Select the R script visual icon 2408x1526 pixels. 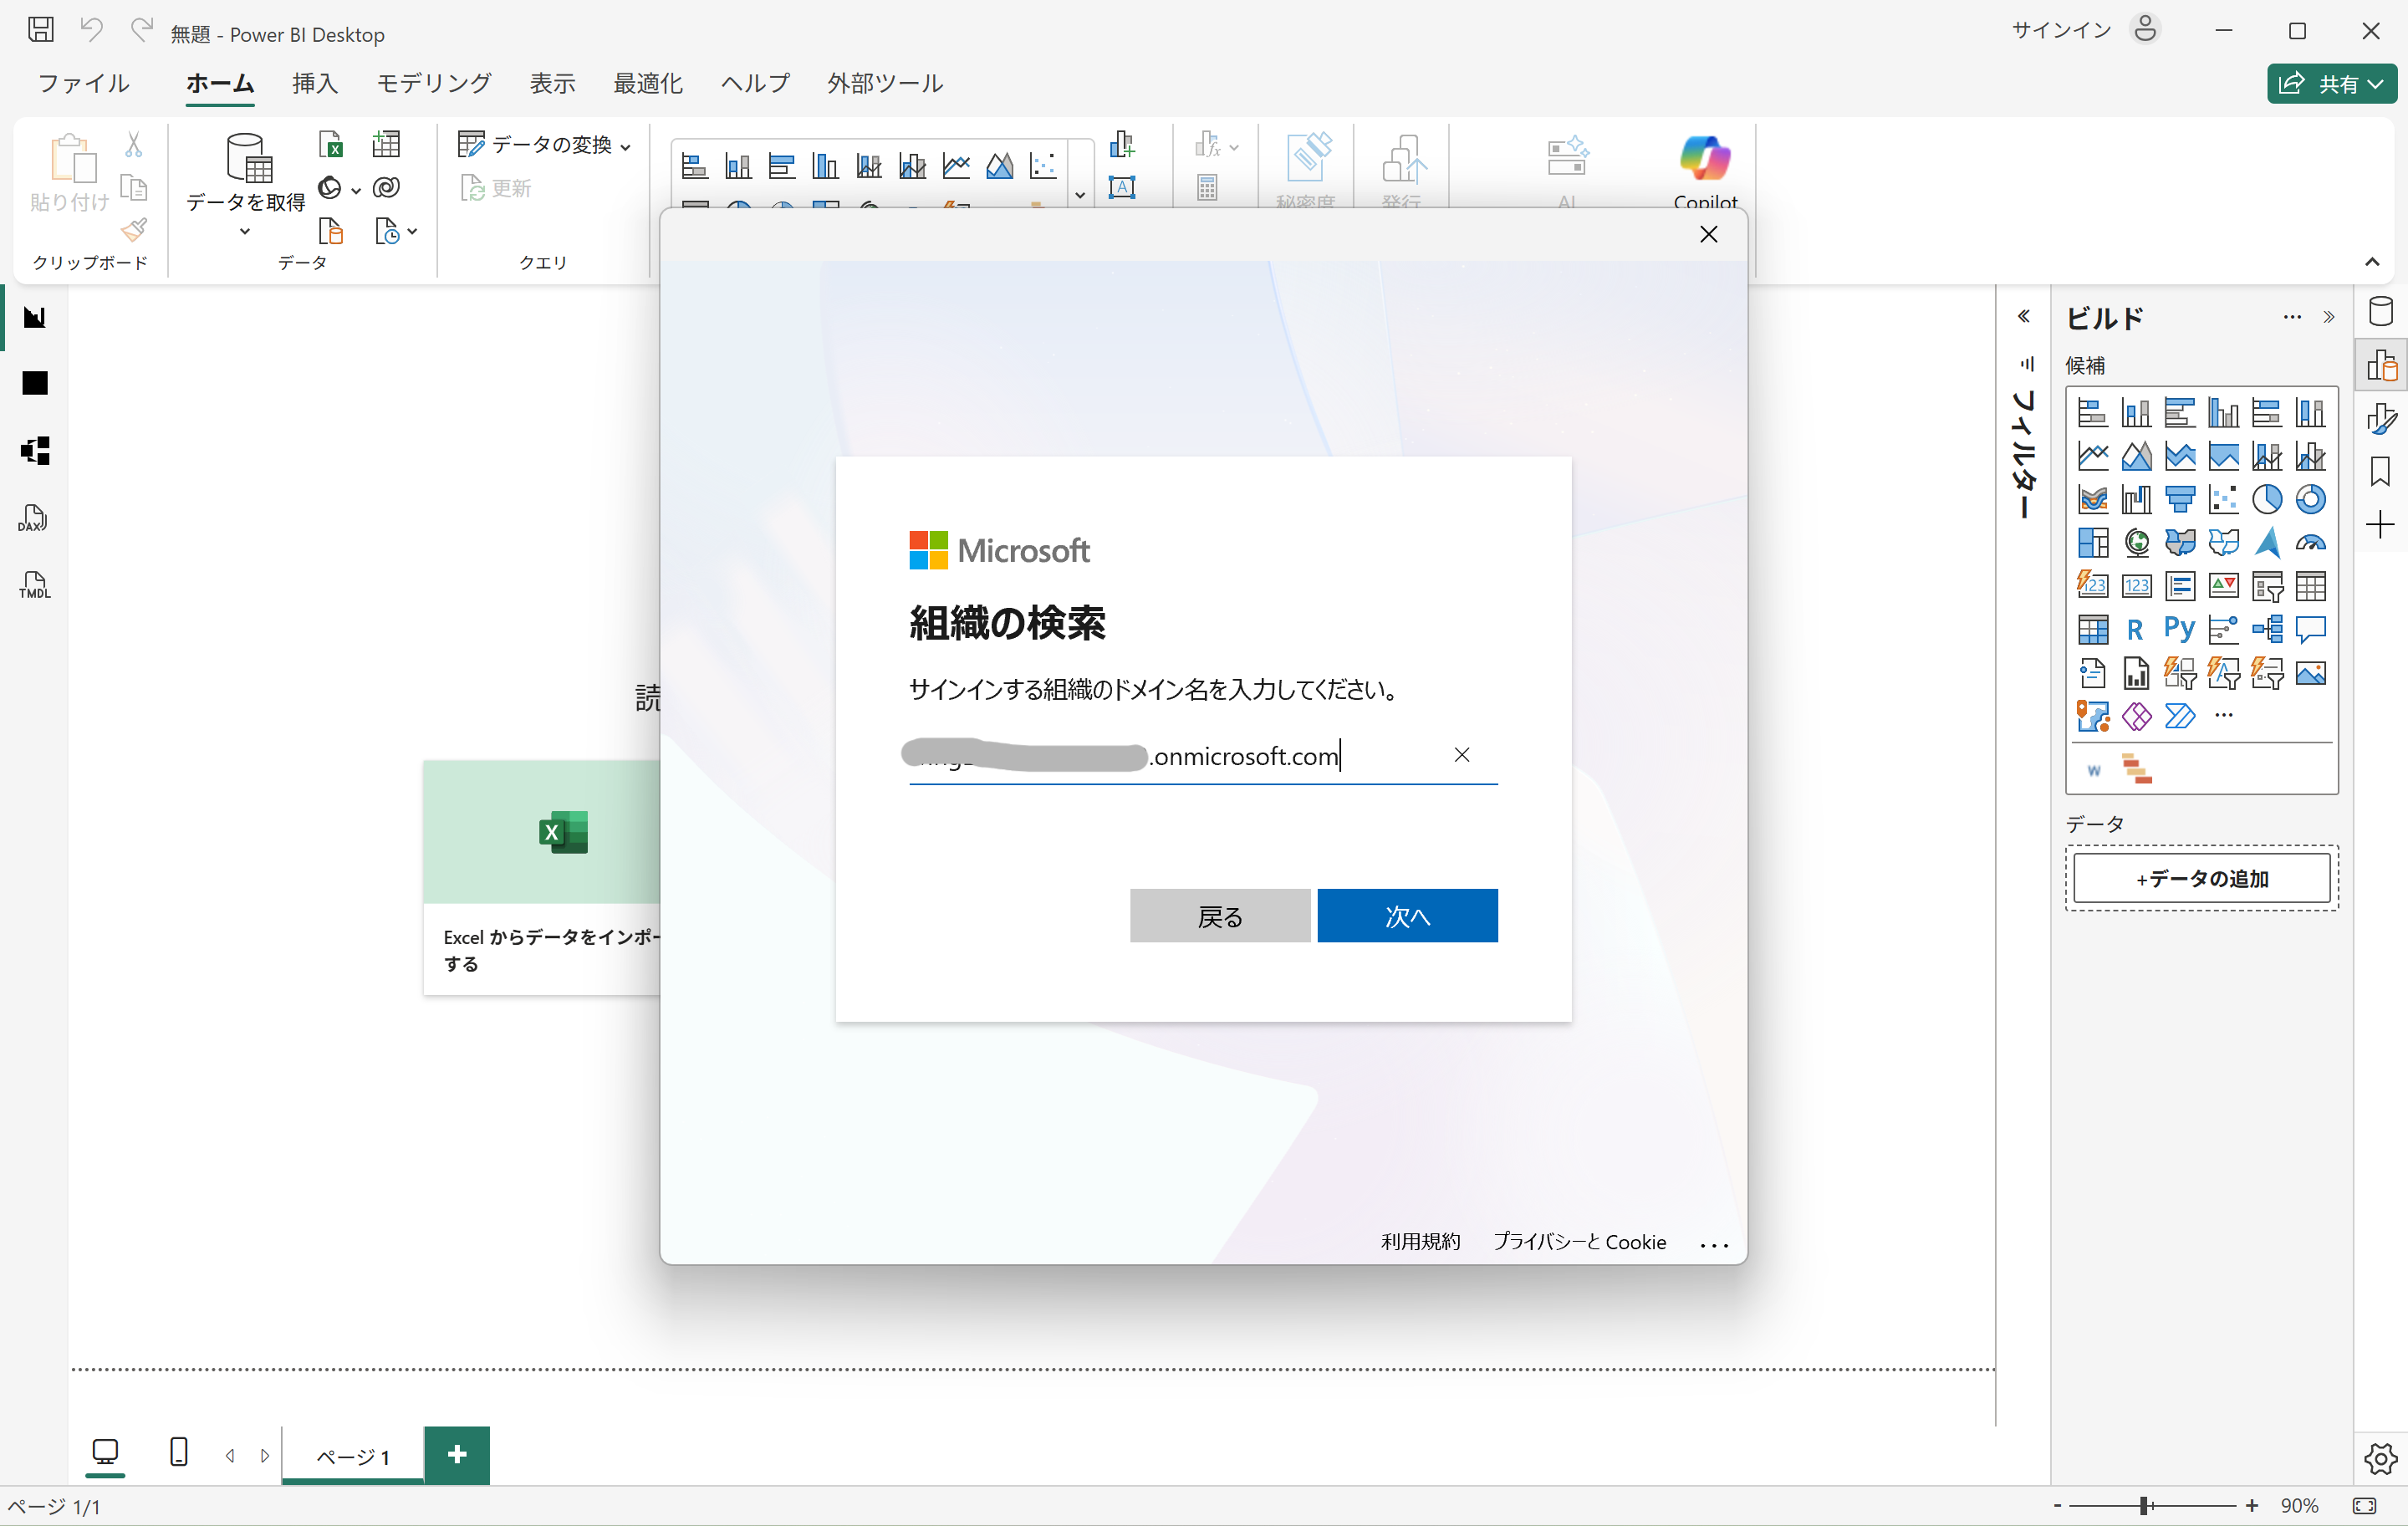pyautogui.click(x=2135, y=629)
